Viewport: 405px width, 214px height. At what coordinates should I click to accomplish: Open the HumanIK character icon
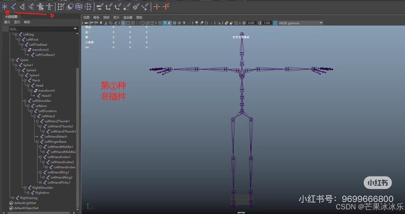click(x=49, y=7)
